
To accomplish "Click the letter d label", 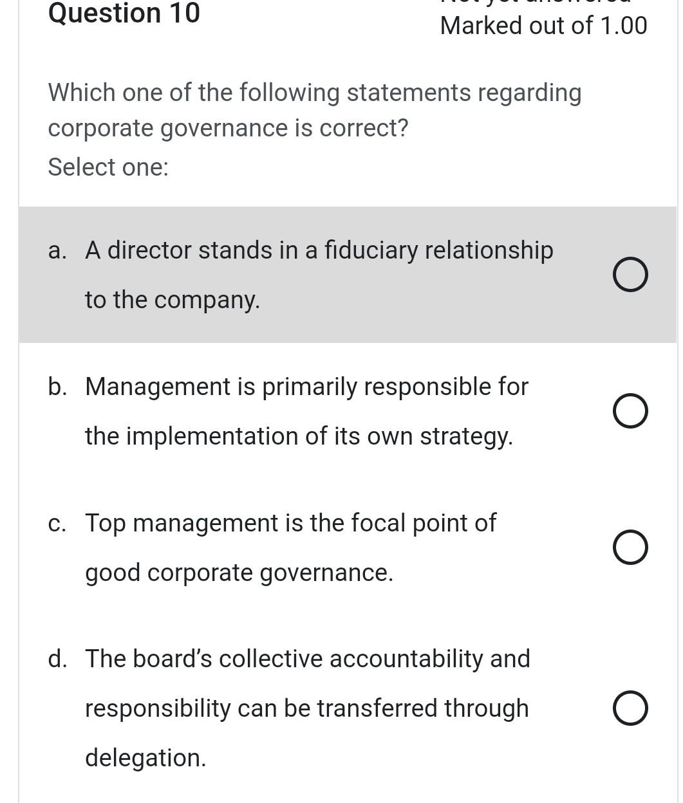I will (x=59, y=658).
